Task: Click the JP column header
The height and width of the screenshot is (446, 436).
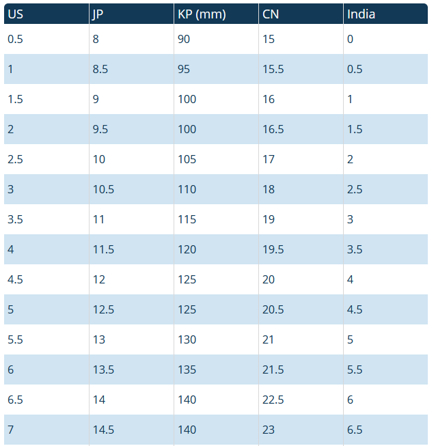Action: click(x=98, y=14)
